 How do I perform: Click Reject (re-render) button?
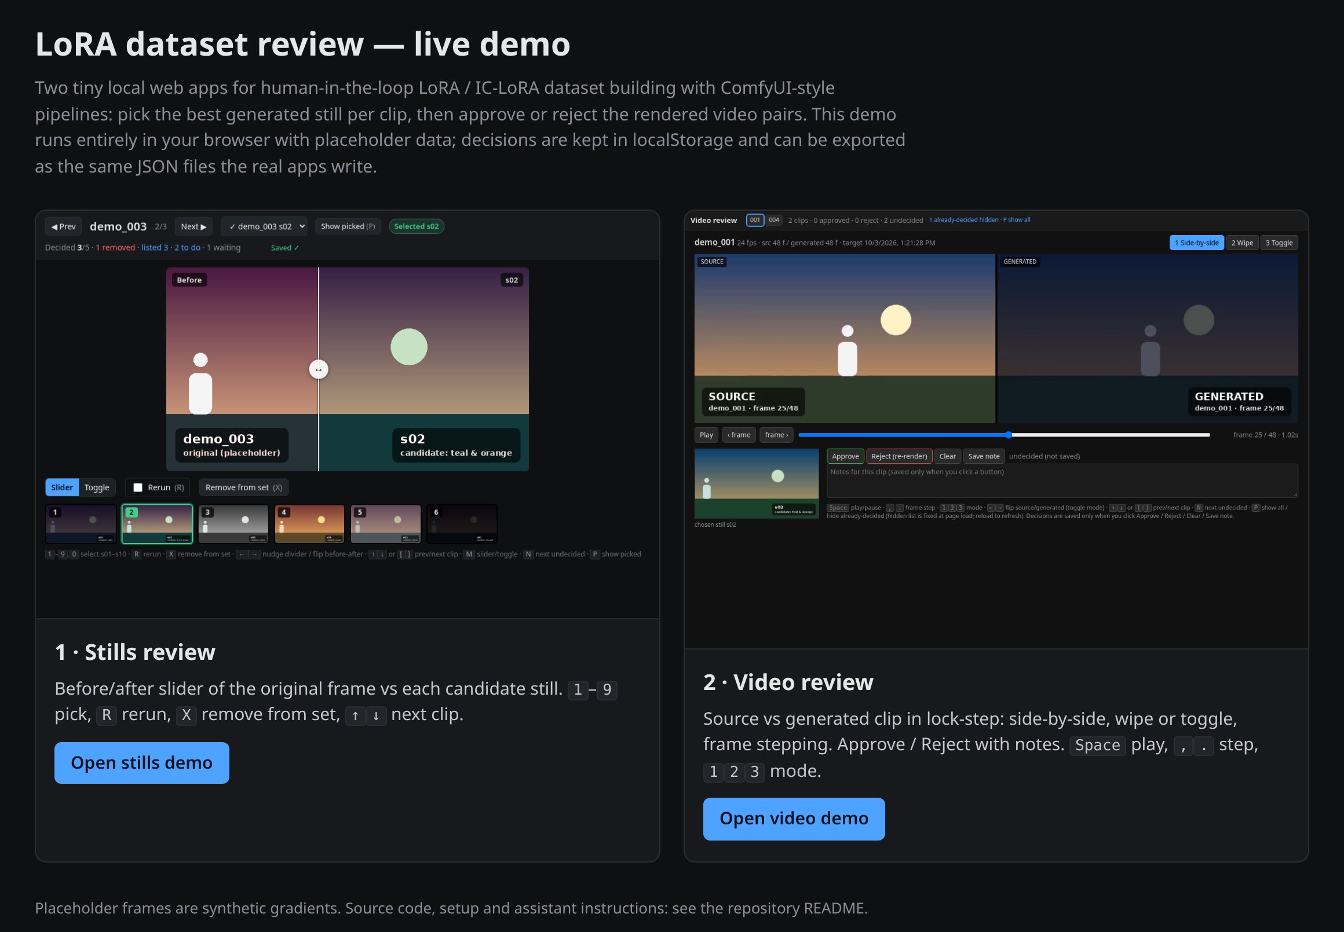point(899,457)
